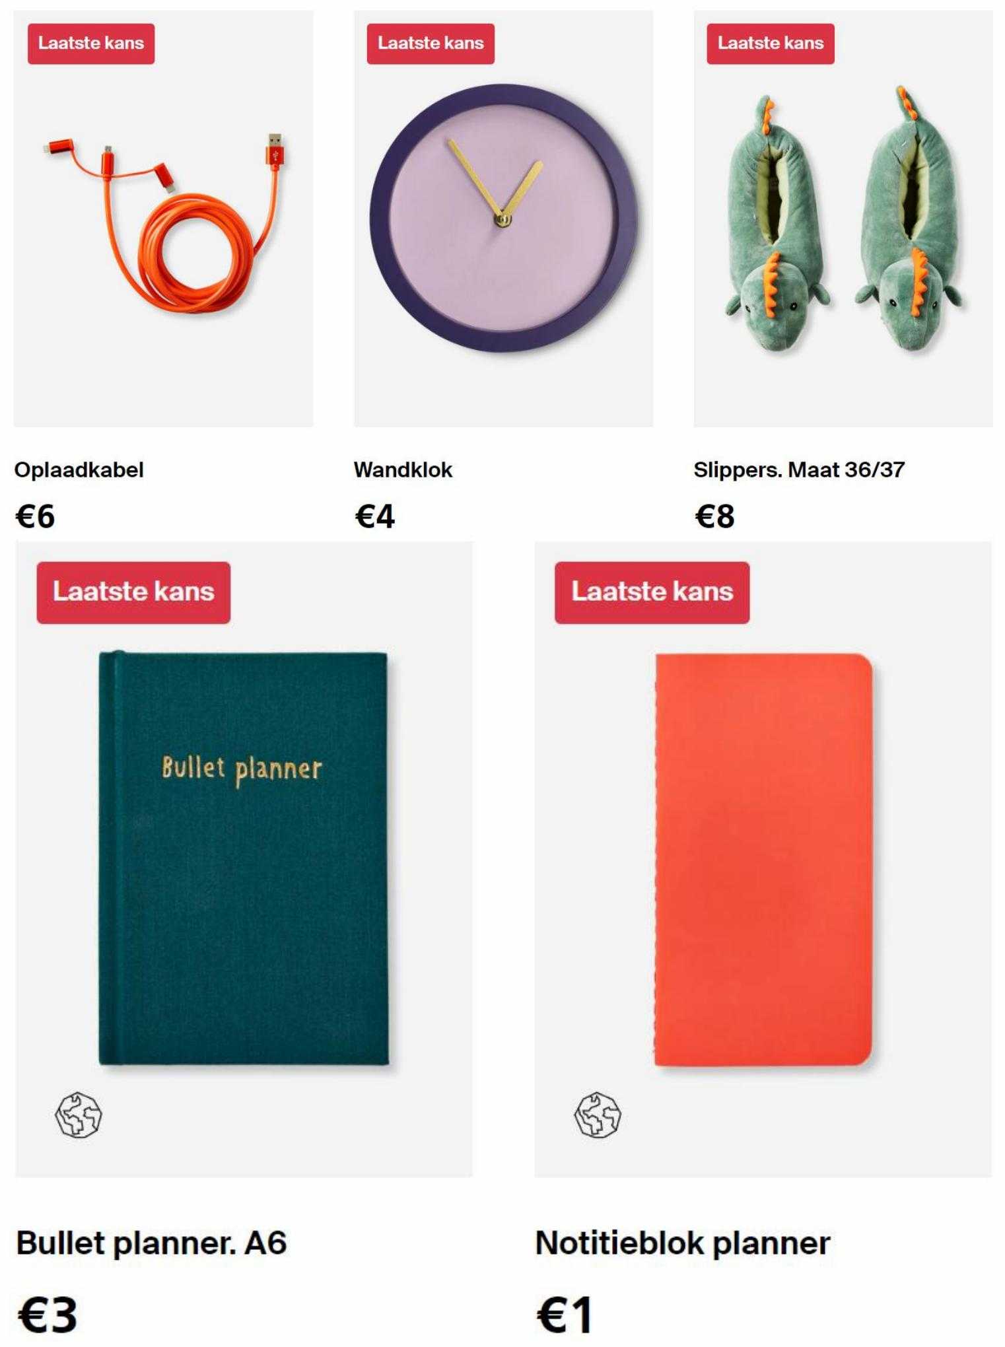This screenshot has width=1005, height=1347.
Task: Click the Wandklok product title
Action: 403,470
